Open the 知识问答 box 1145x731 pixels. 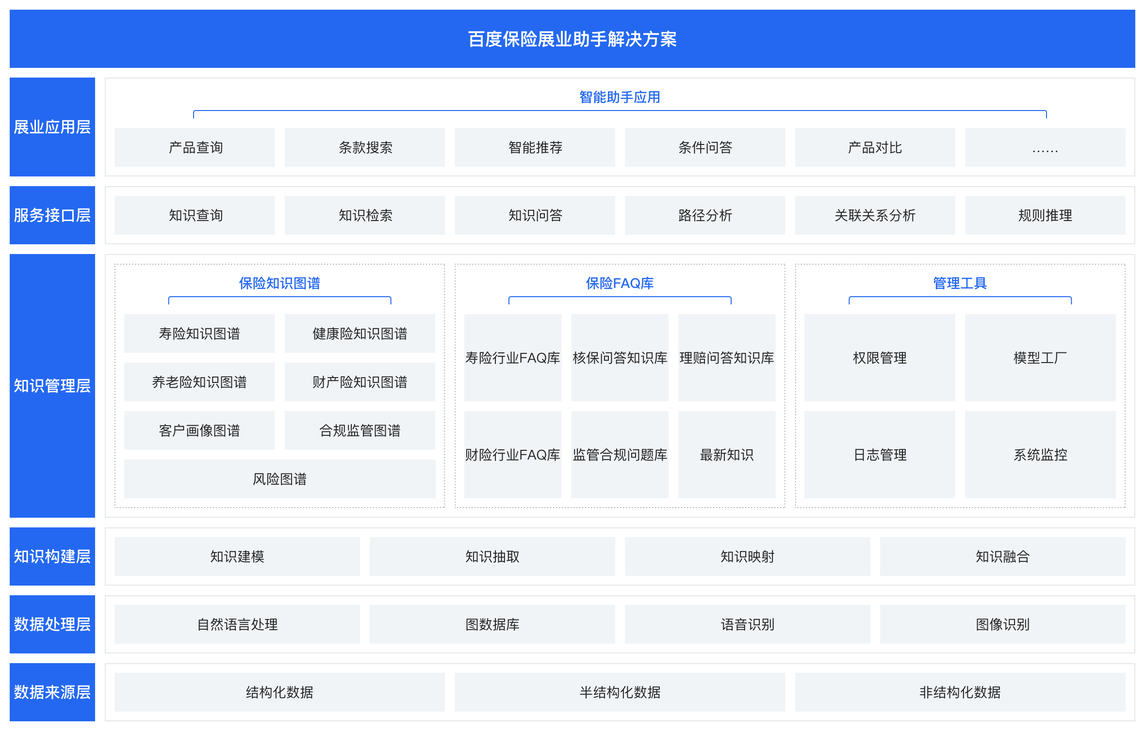(535, 215)
